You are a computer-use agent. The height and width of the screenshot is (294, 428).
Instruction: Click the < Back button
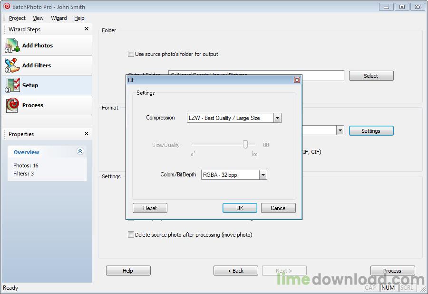point(236,271)
